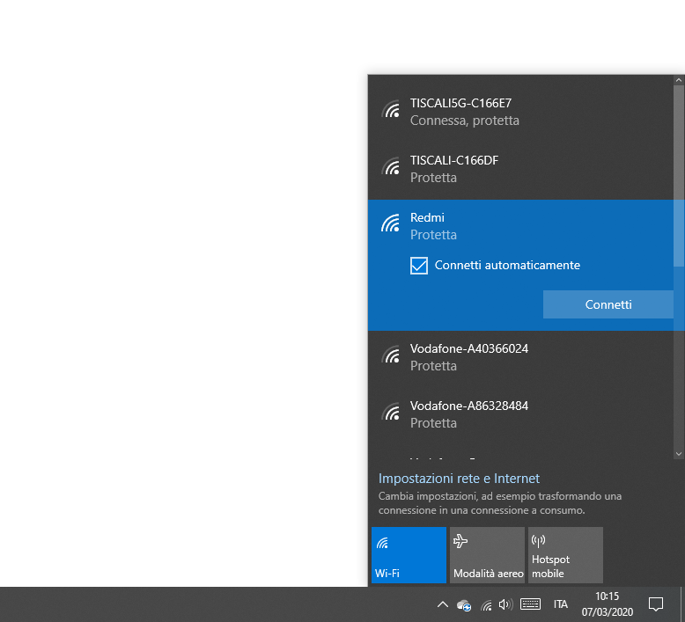
Task: Click the signal icon beside Vodafone-A40366024
Action: (390, 355)
